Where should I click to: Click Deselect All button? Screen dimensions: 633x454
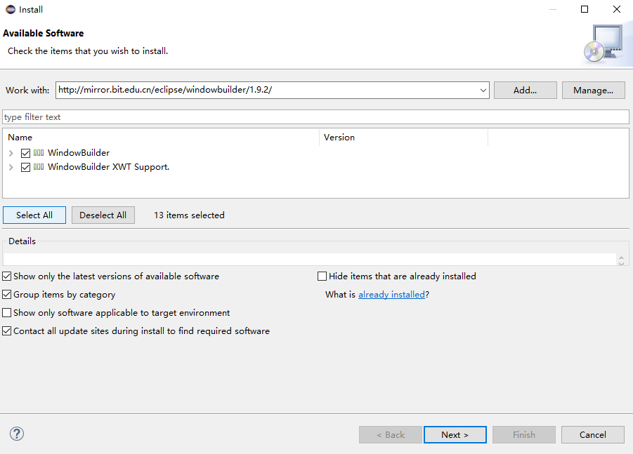pos(103,215)
